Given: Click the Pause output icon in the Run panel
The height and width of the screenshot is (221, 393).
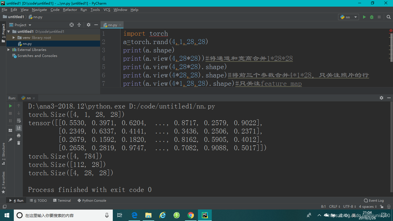Looking at the screenshot, I should point(10,121).
